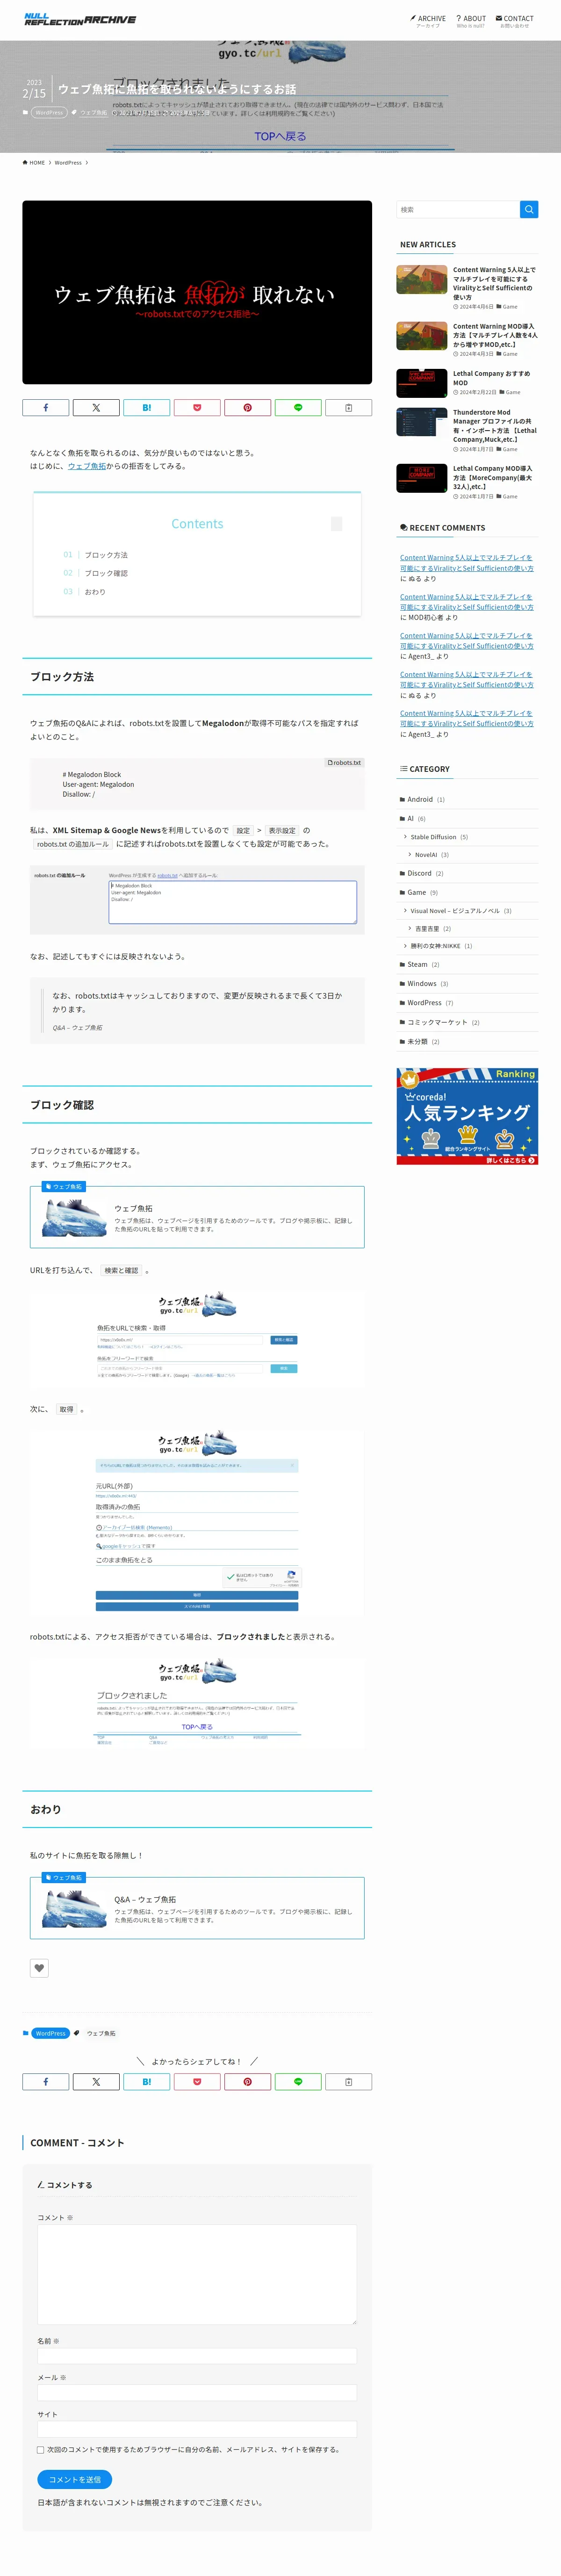Open the Lethal Company MOD導入方法 MoreCompany article
The height and width of the screenshot is (2576, 561).
coord(467,481)
